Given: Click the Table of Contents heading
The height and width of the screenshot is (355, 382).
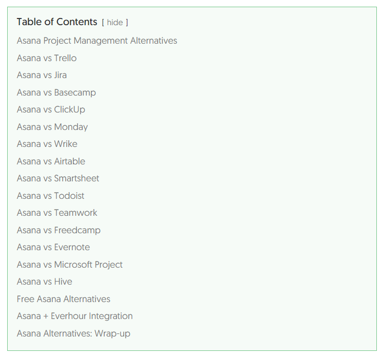Looking at the screenshot, I should [57, 22].
